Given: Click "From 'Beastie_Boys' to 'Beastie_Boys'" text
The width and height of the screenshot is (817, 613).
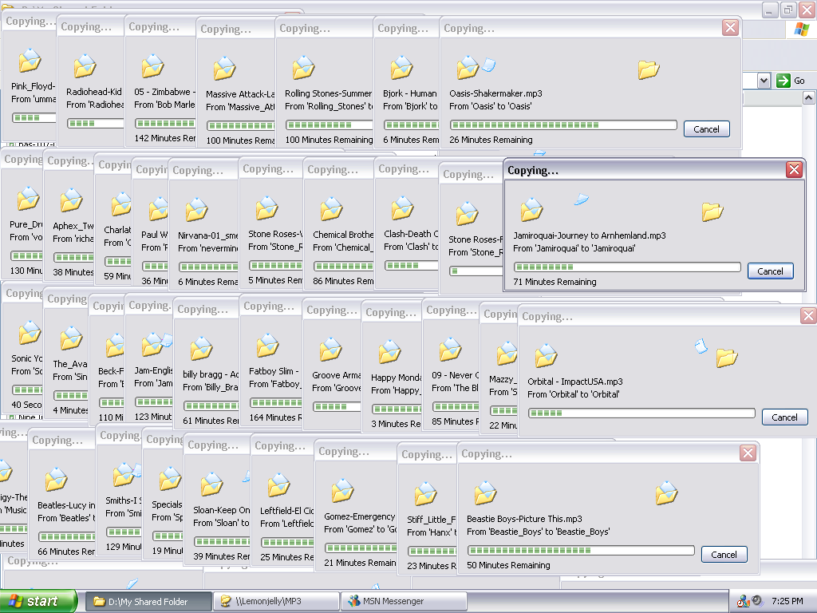Looking at the screenshot, I should (539, 532).
